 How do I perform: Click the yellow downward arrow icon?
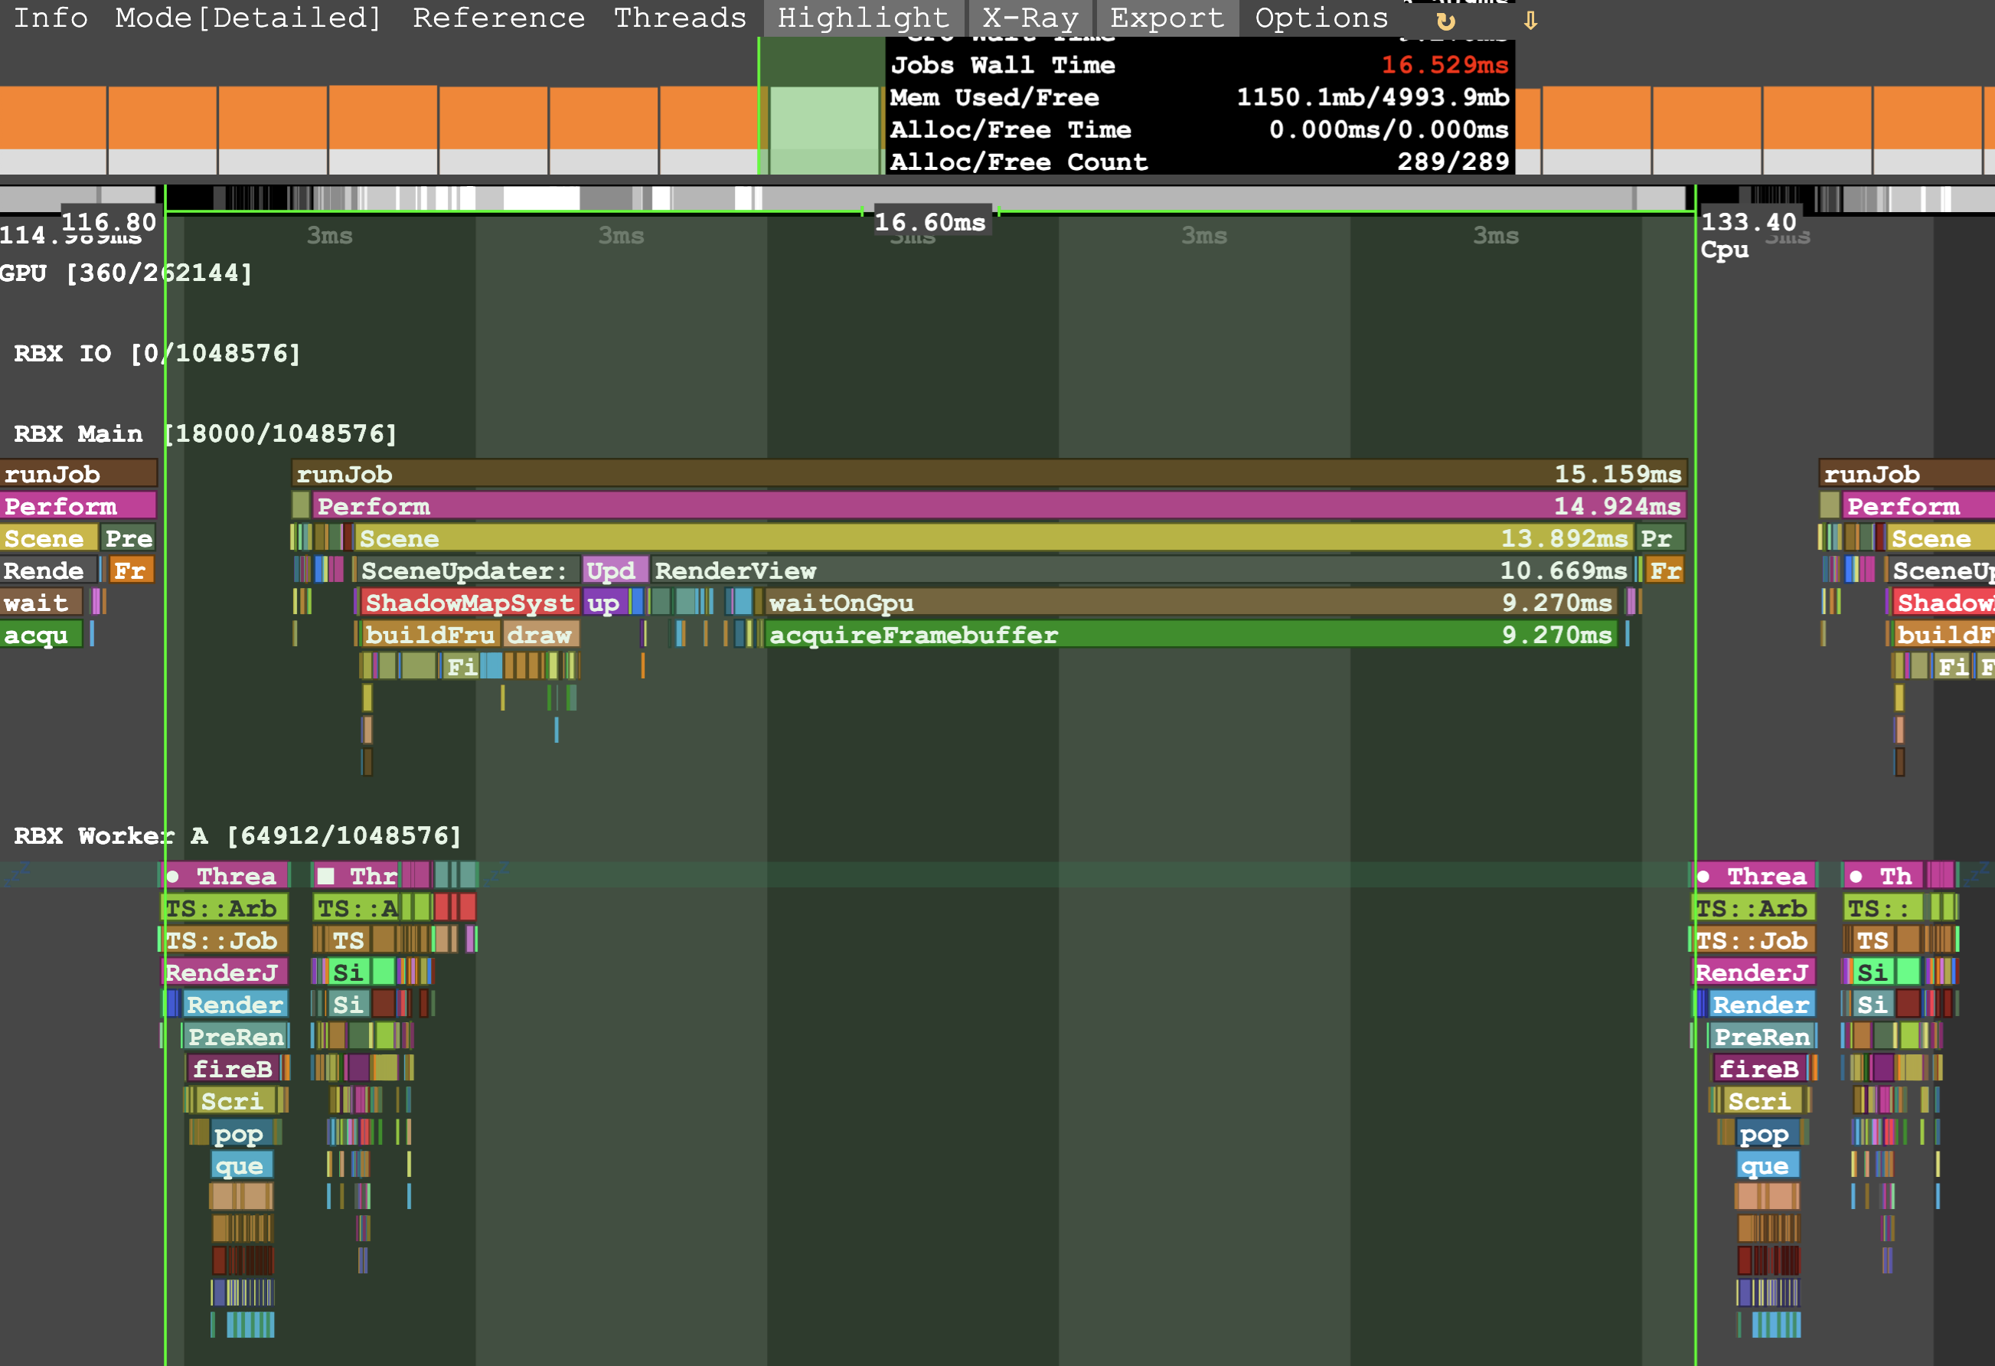(1530, 21)
